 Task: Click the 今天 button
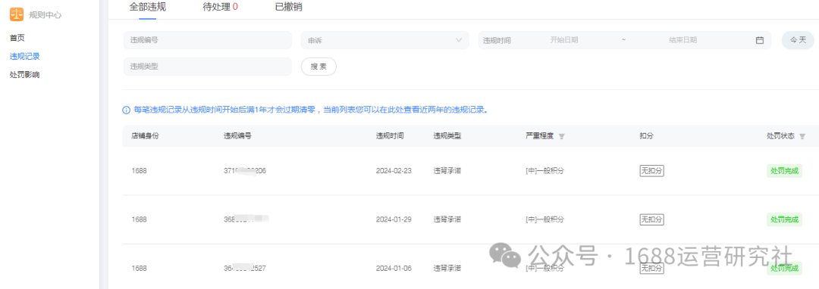[x=798, y=40]
